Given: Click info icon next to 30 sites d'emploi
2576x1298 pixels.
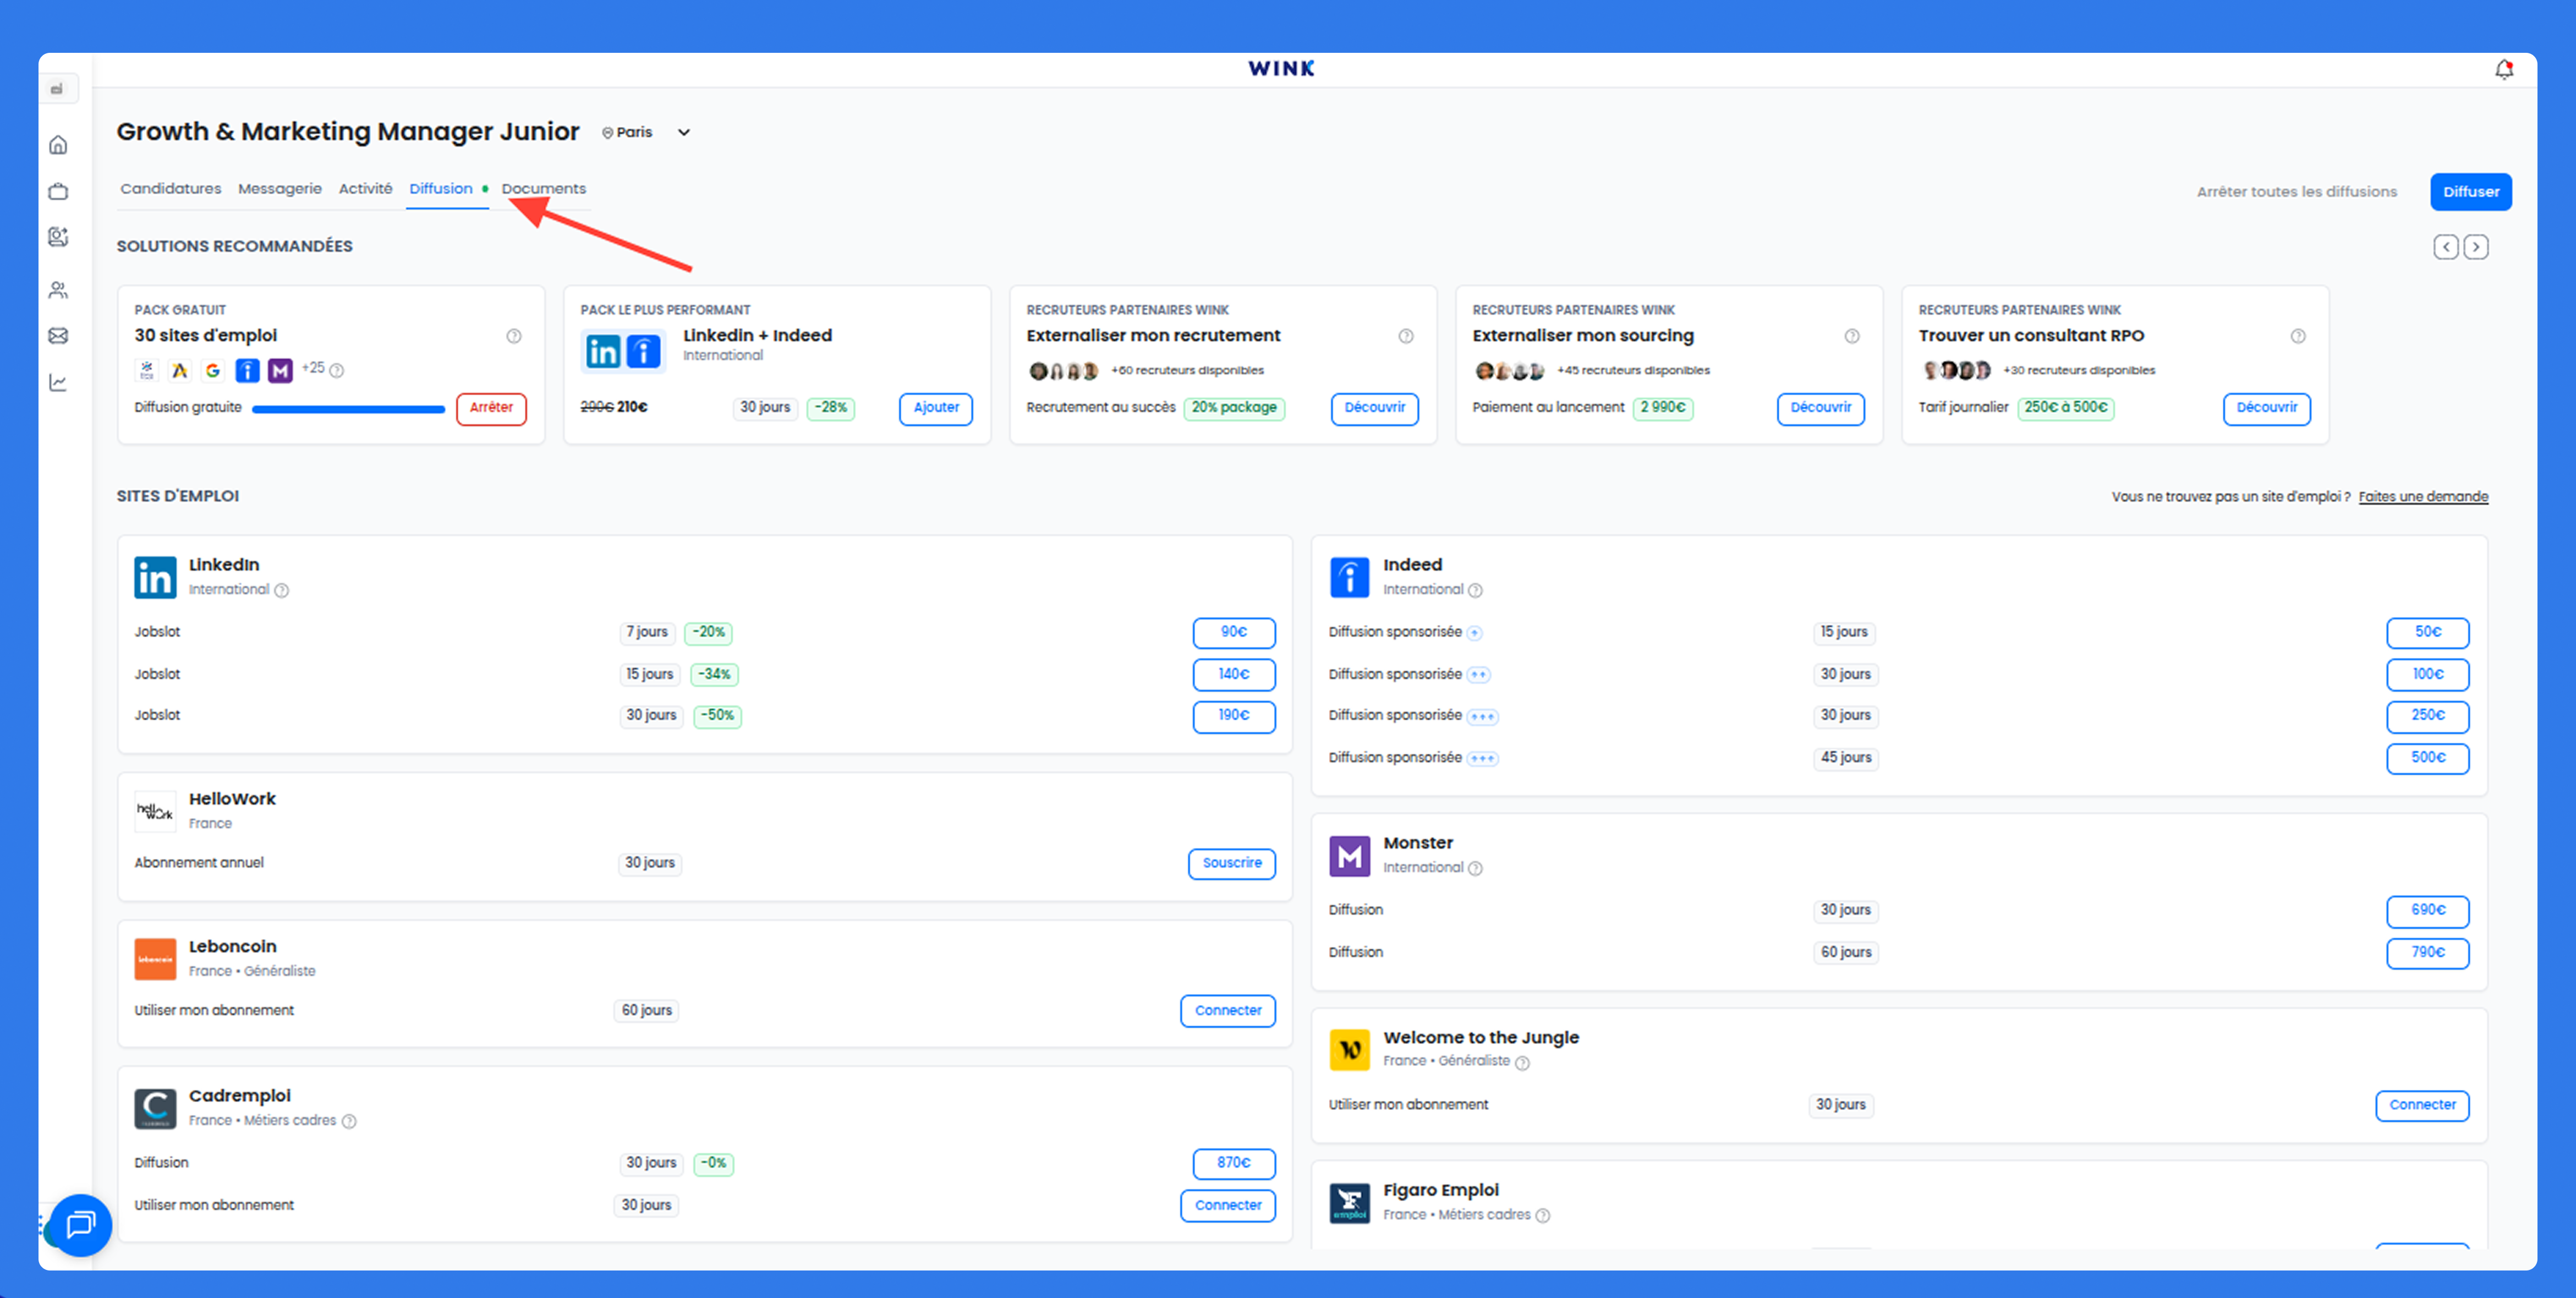Looking at the screenshot, I should 513,336.
